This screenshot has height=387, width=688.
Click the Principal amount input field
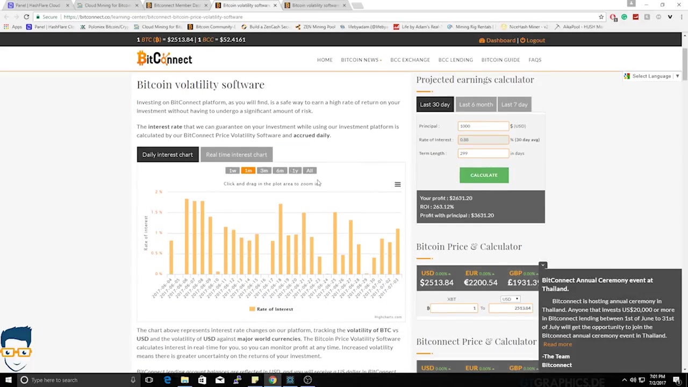pyautogui.click(x=483, y=126)
